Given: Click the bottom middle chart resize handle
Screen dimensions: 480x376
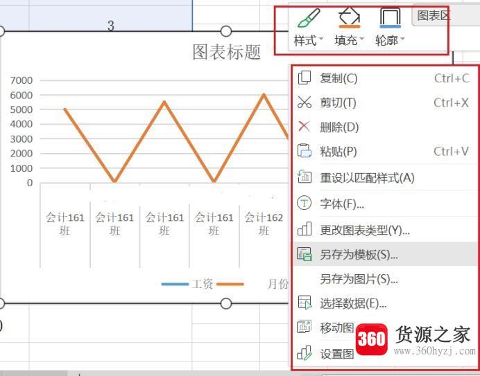Looking at the screenshot, I should [x=226, y=303].
